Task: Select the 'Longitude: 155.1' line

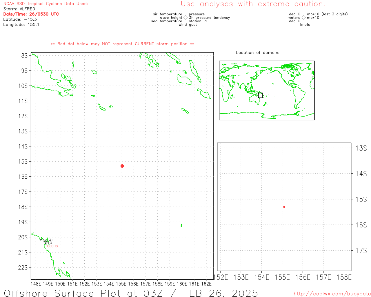Action: coord(21,25)
